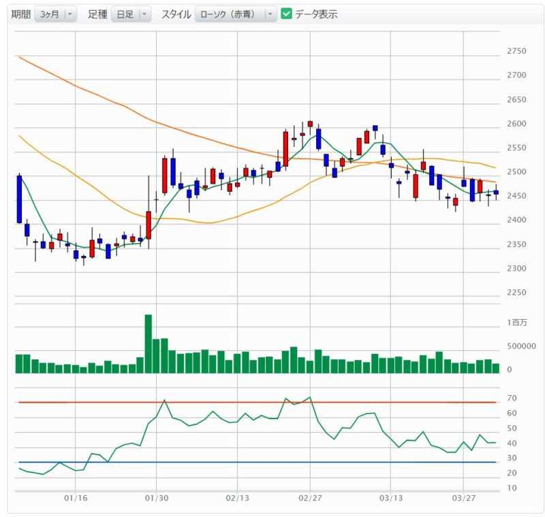This screenshot has height=517, width=545.
Task: Click the tallest green volume bar
Action: [x=149, y=344]
